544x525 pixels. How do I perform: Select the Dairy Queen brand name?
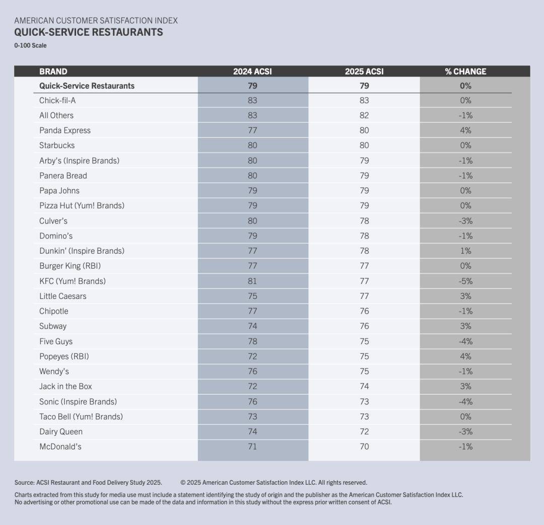click(x=61, y=431)
